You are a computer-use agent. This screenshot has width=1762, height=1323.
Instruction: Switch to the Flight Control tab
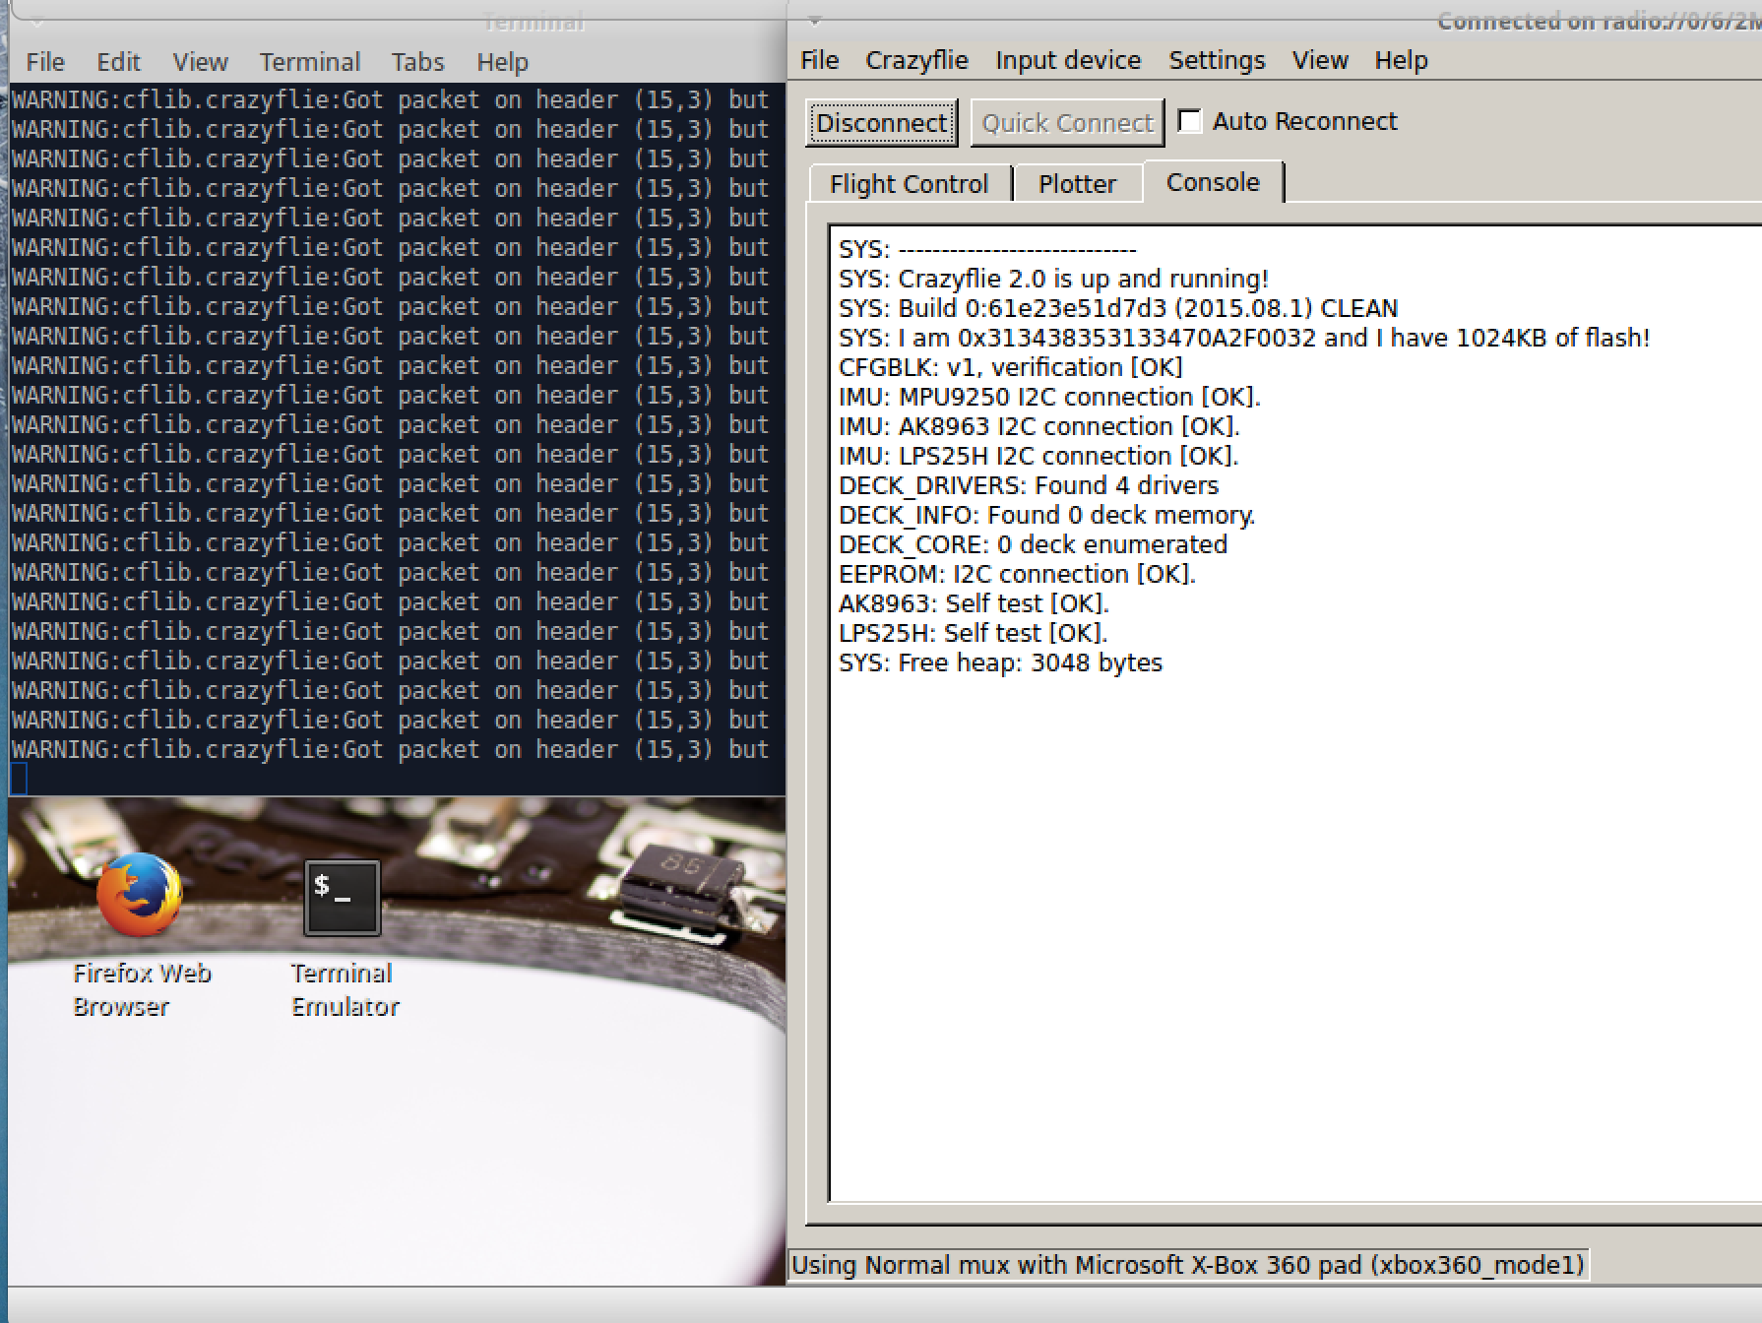[x=909, y=184]
